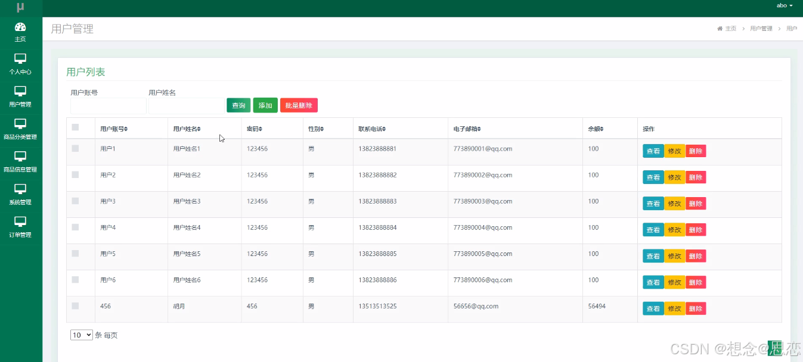Click email 56656@qq.com cell
803x362 pixels.
(476, 306)
